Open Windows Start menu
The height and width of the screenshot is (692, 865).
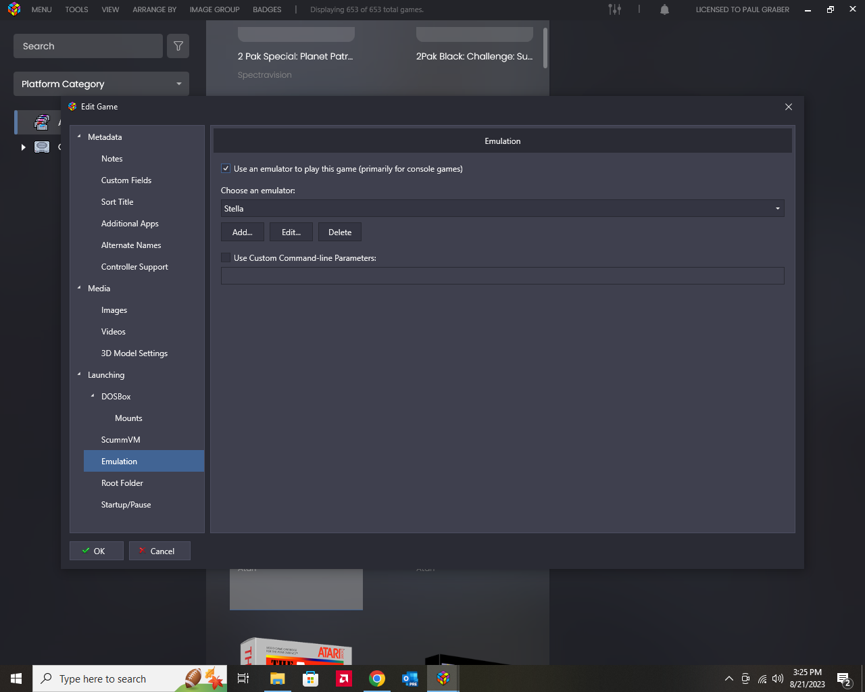pyautogui.click(x=16, y=678)
